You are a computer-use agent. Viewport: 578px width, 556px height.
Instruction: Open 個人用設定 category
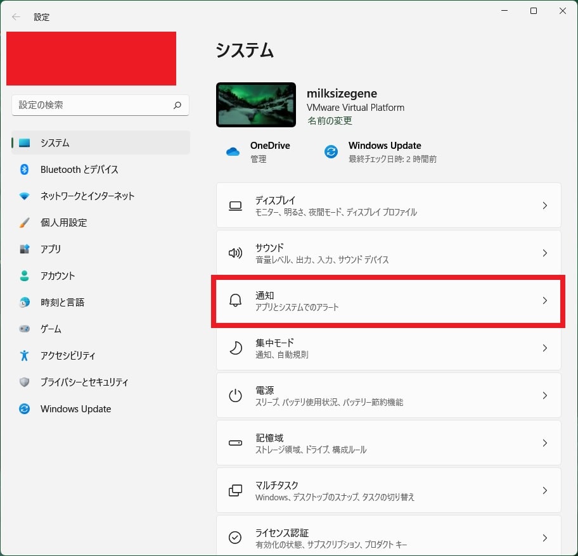tap(101, 222)
